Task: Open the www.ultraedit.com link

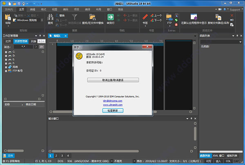Action: coord(113,105)
